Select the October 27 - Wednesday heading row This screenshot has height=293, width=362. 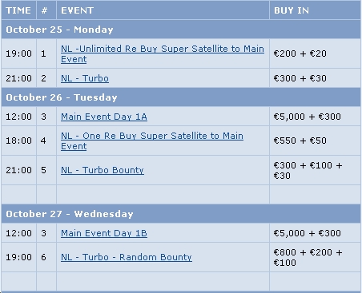(x=181, y=214)
